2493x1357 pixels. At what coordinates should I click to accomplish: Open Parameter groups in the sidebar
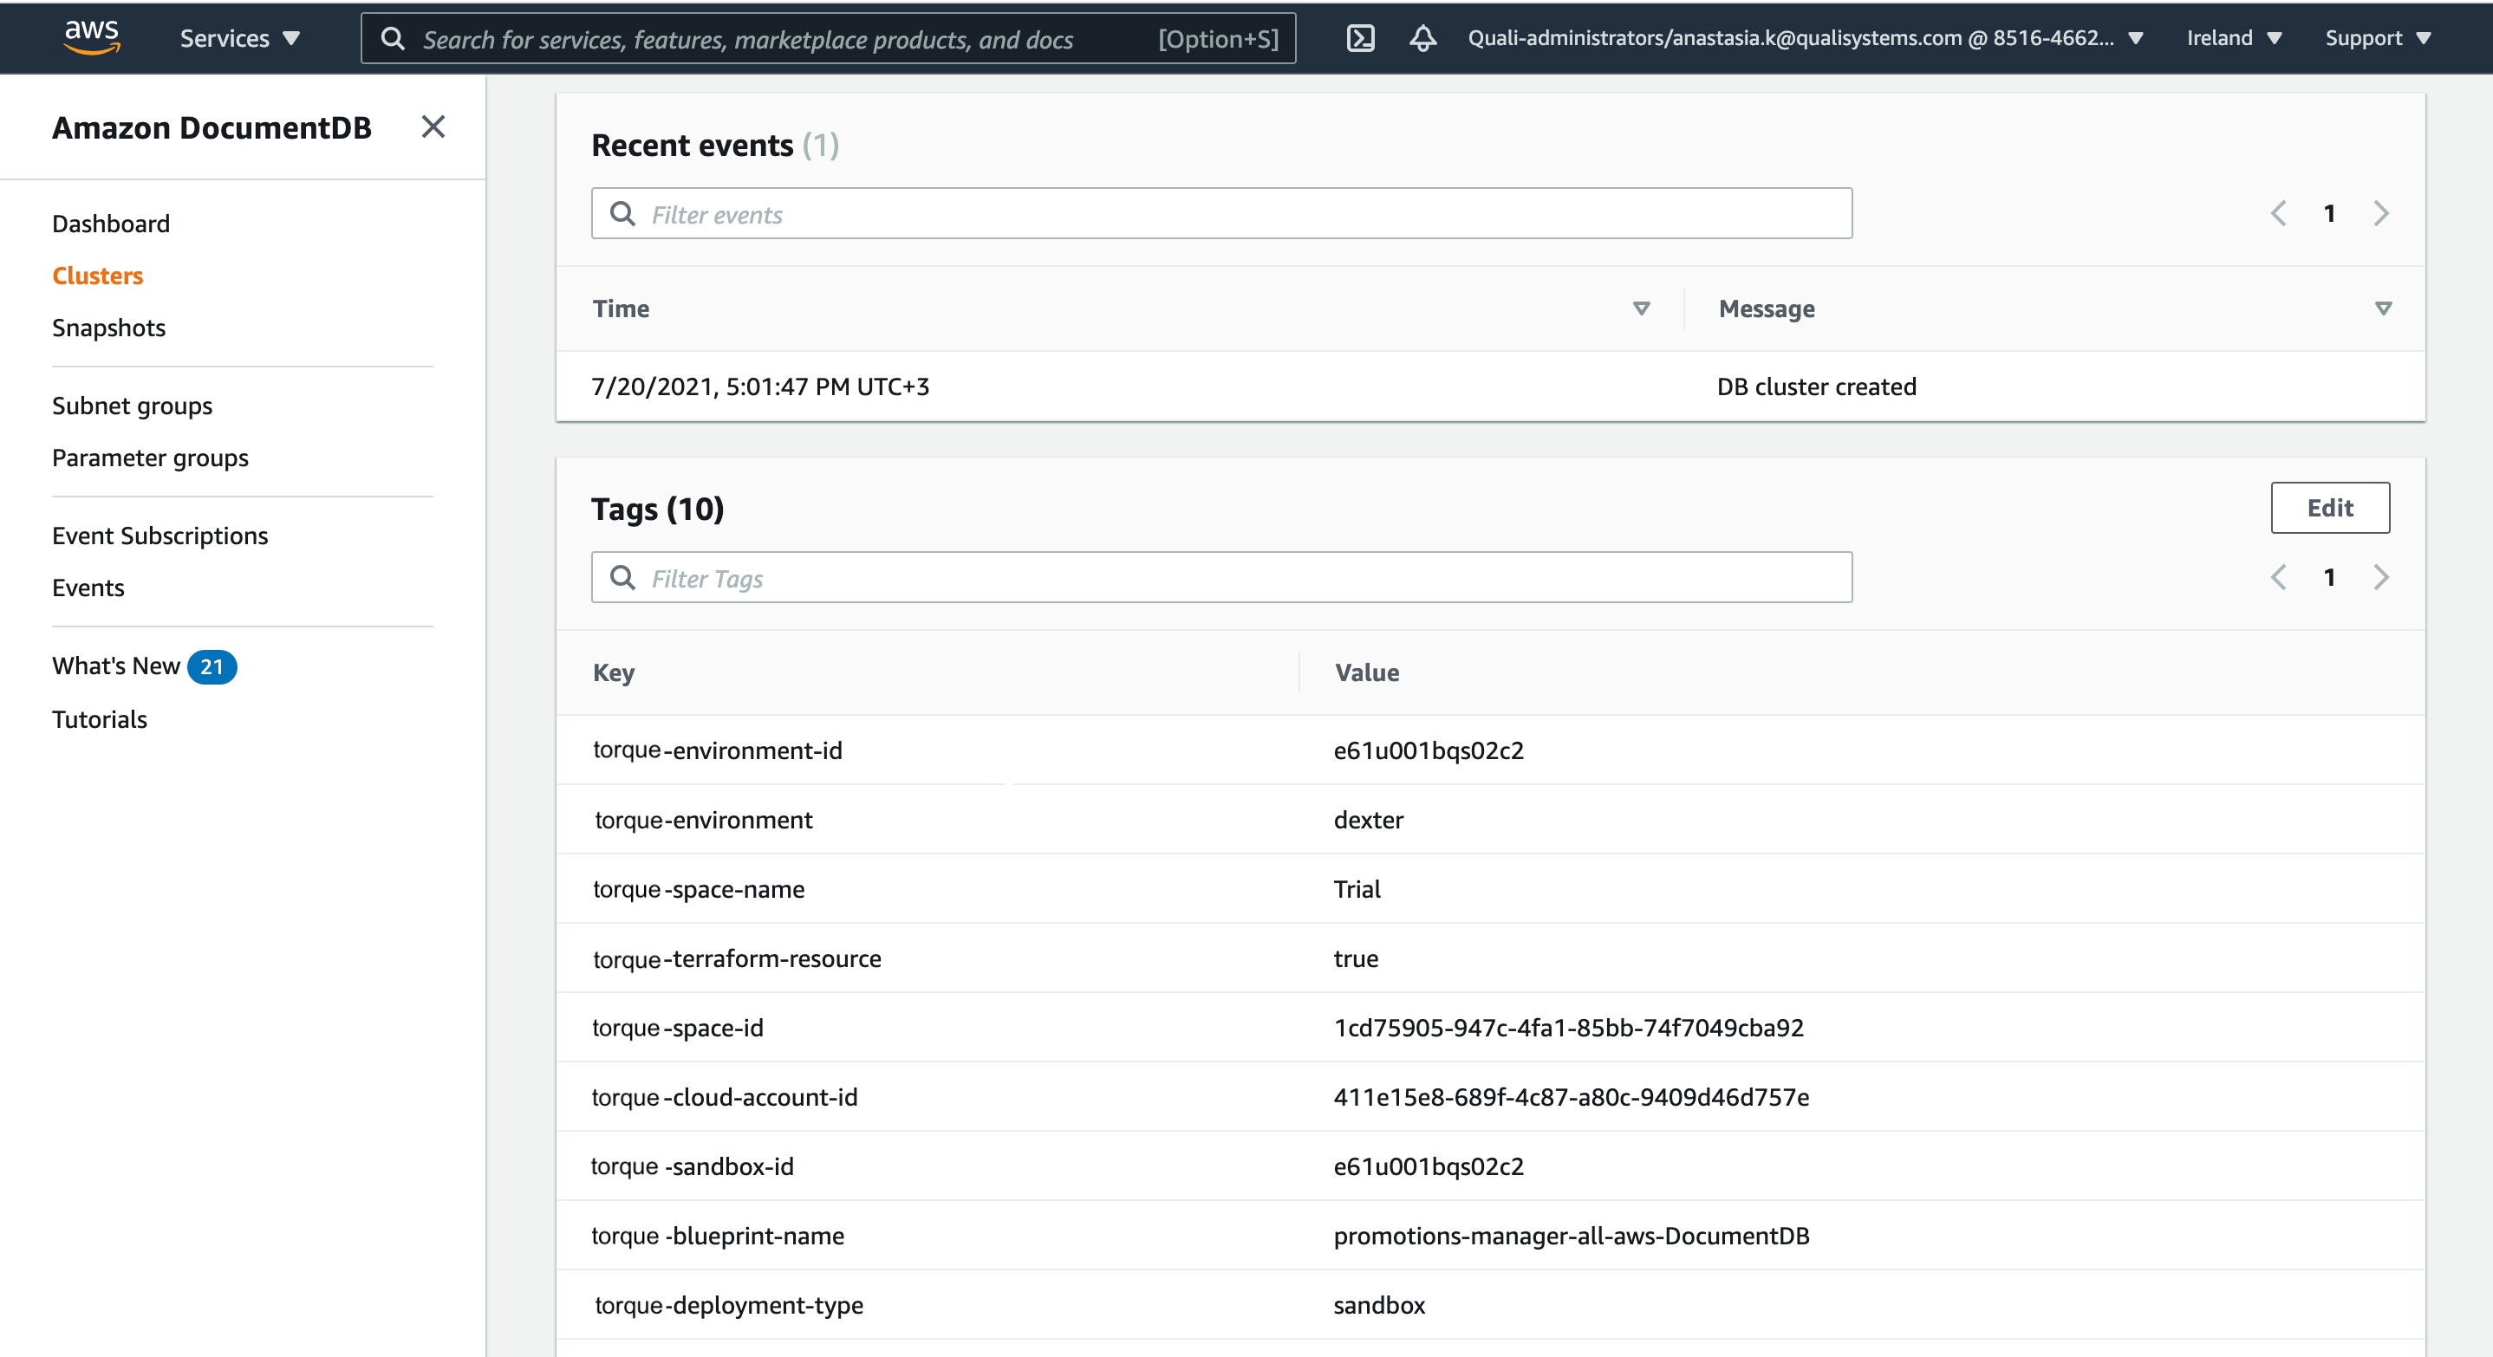[x=150, y=458]
